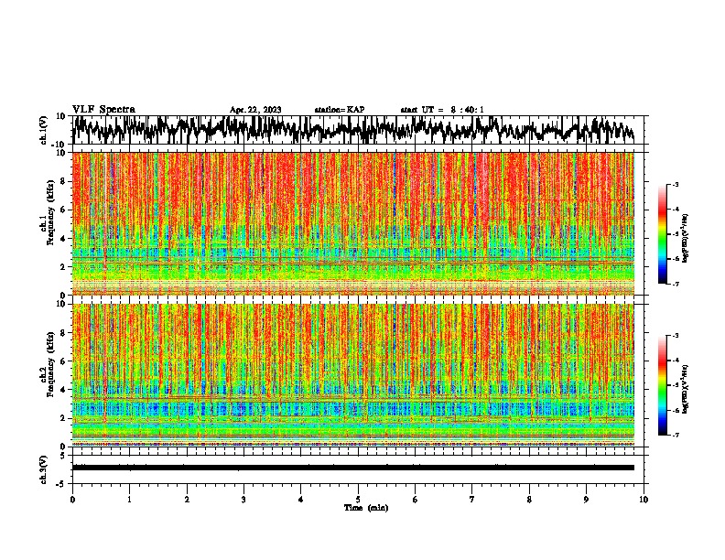
Task: Click the ch.1(V) waveform trace panel
Action: 358,130
